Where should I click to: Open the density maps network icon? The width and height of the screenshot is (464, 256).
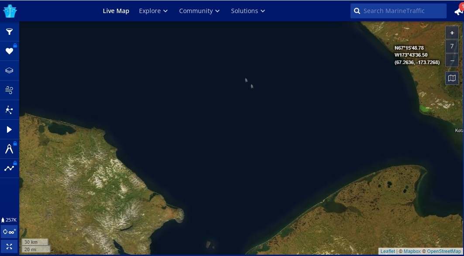[x=9, y=110]
